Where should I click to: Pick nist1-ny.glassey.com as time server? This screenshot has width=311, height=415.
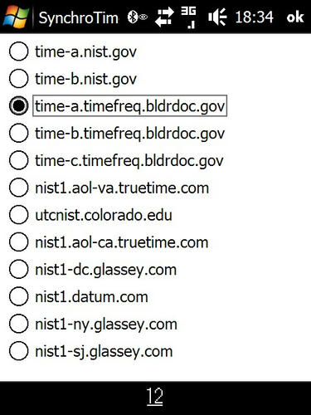(93, 324)
